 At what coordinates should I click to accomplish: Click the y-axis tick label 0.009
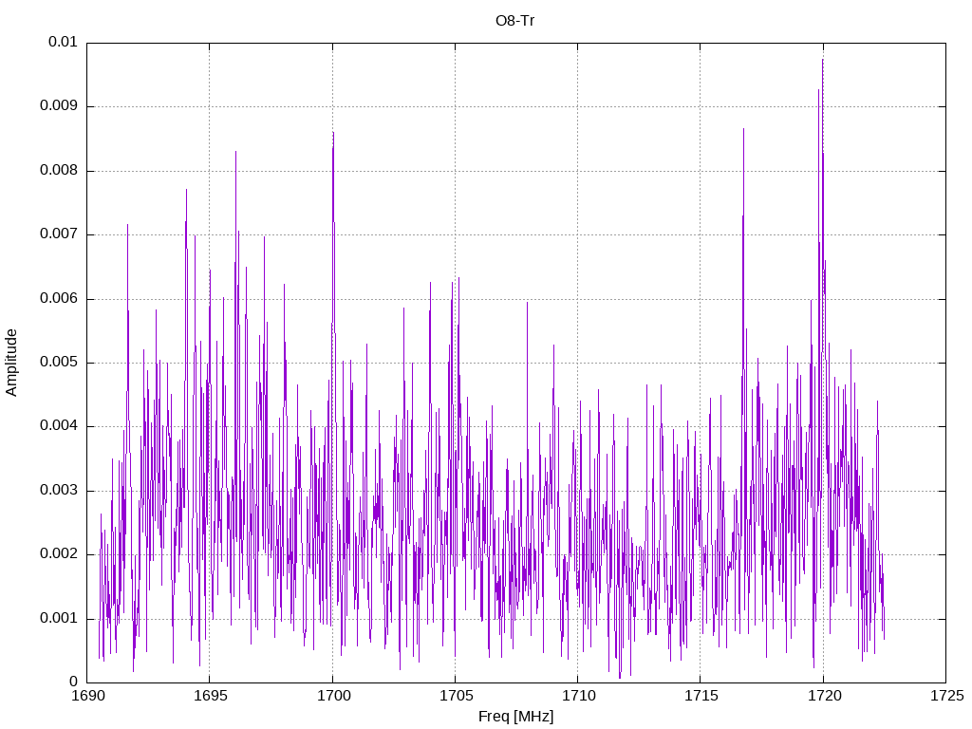click(59, 106)
